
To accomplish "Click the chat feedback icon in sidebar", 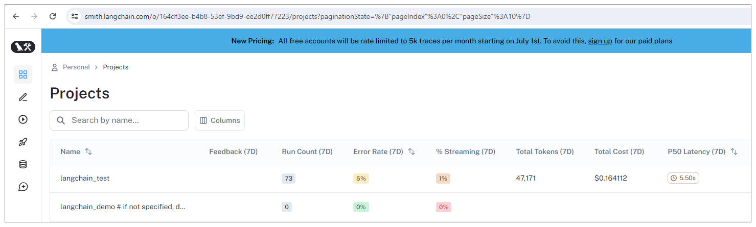I will coord(23,187).
